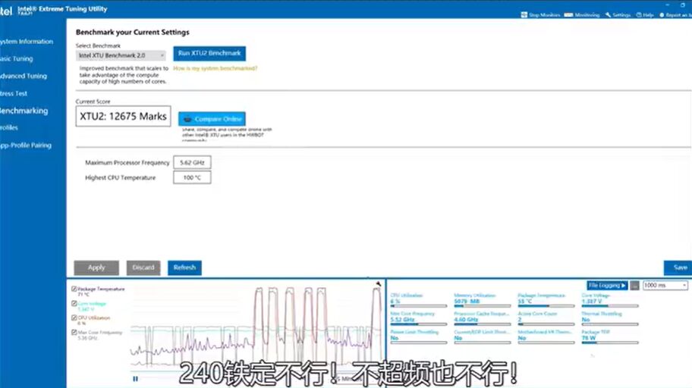Open App-Profile Pairing section
The width and height of the screenshot is (692, 388).
coord(26,145)
